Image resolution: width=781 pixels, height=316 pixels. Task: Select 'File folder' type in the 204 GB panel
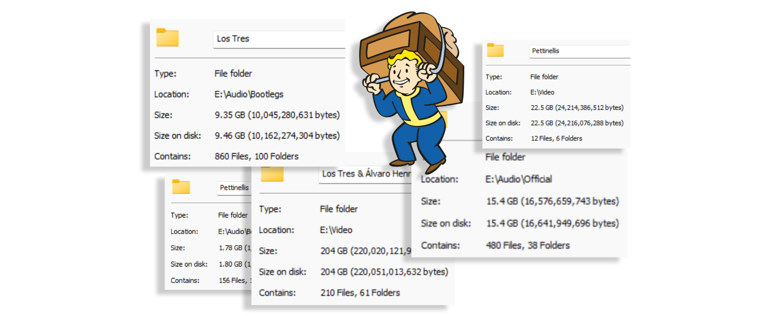[339, 209]
